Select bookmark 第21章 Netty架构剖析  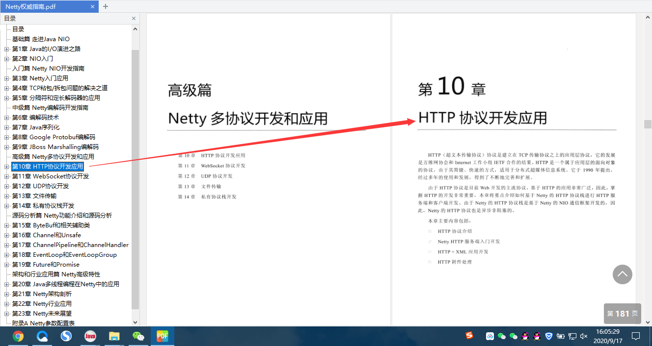click(x=42, y=294)
